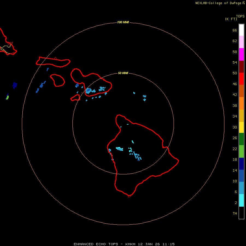
Task: Click the 11:15 timestamp in the caption
Action: point(169,244)
